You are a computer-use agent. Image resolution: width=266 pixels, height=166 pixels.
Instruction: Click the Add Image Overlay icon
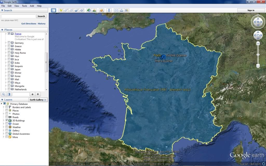(x=77, y=10)
